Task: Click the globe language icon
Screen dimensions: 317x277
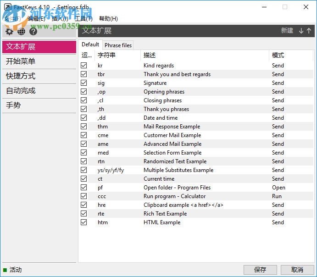Action: click(x=21, y=32)
